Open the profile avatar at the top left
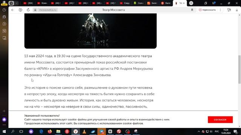 [4, 3]
